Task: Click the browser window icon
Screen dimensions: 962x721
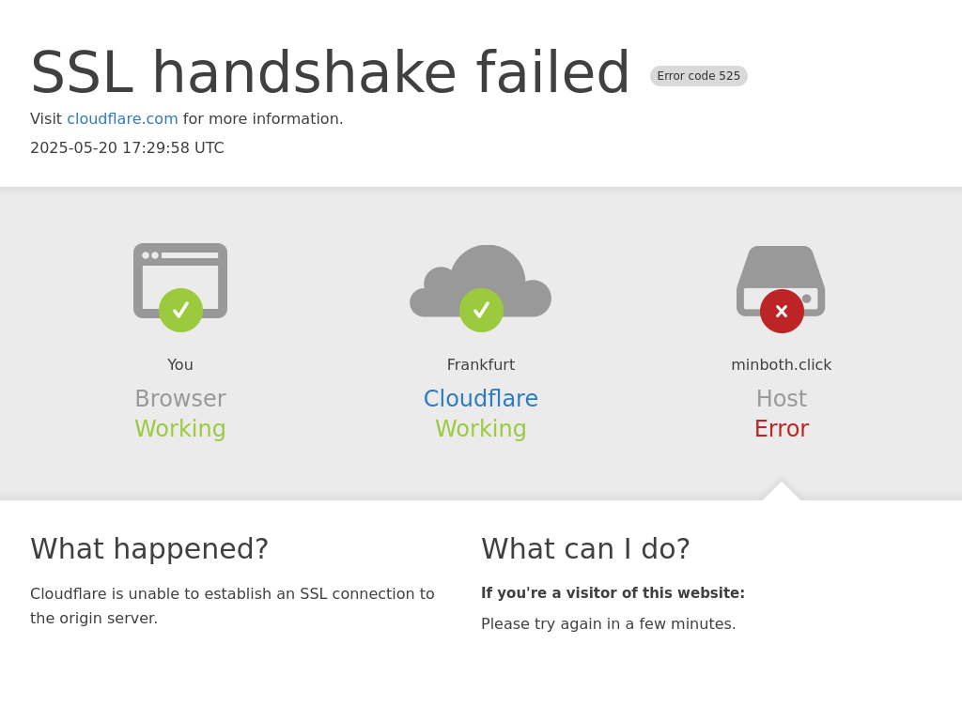Action: 180,281
